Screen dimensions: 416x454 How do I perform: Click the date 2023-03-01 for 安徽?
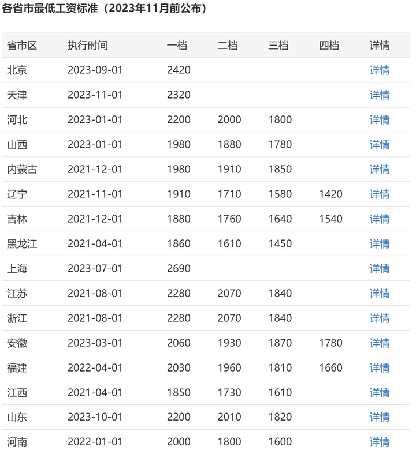[x=95, y=343]
